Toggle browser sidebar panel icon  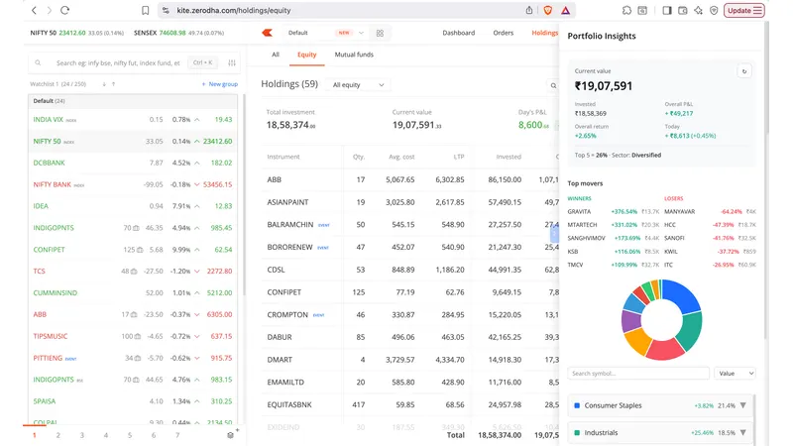666,10
